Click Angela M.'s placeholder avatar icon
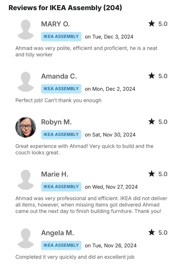Screen dimensions: 183x265 click(26, 238)
